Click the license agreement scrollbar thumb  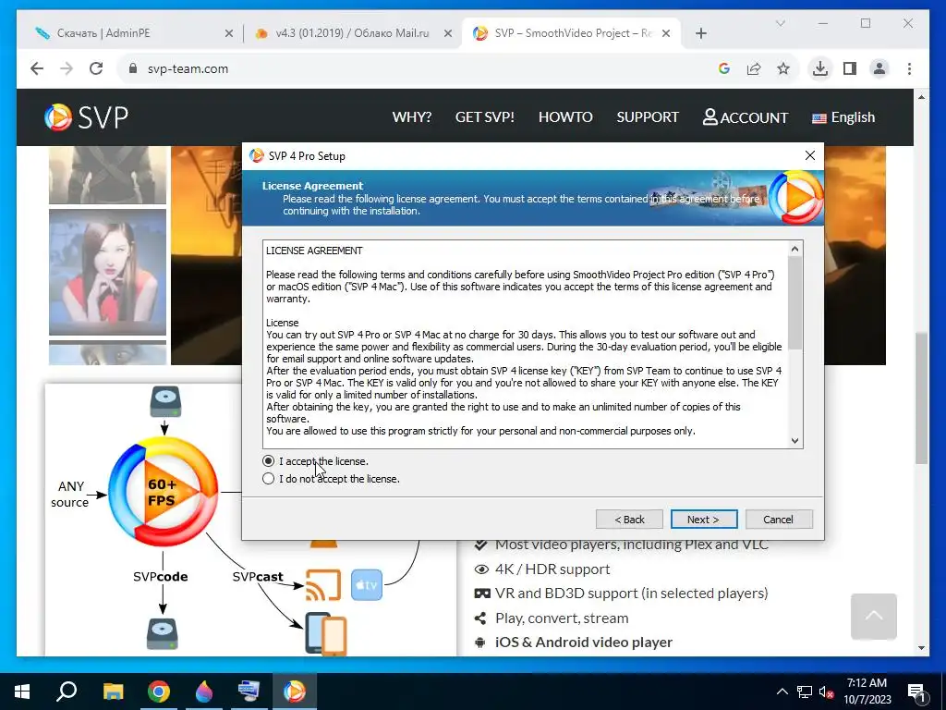[x=795, y=303]
